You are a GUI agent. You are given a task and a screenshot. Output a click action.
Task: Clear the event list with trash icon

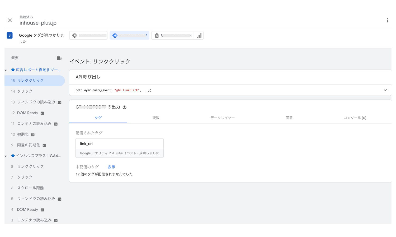(59, 58)
